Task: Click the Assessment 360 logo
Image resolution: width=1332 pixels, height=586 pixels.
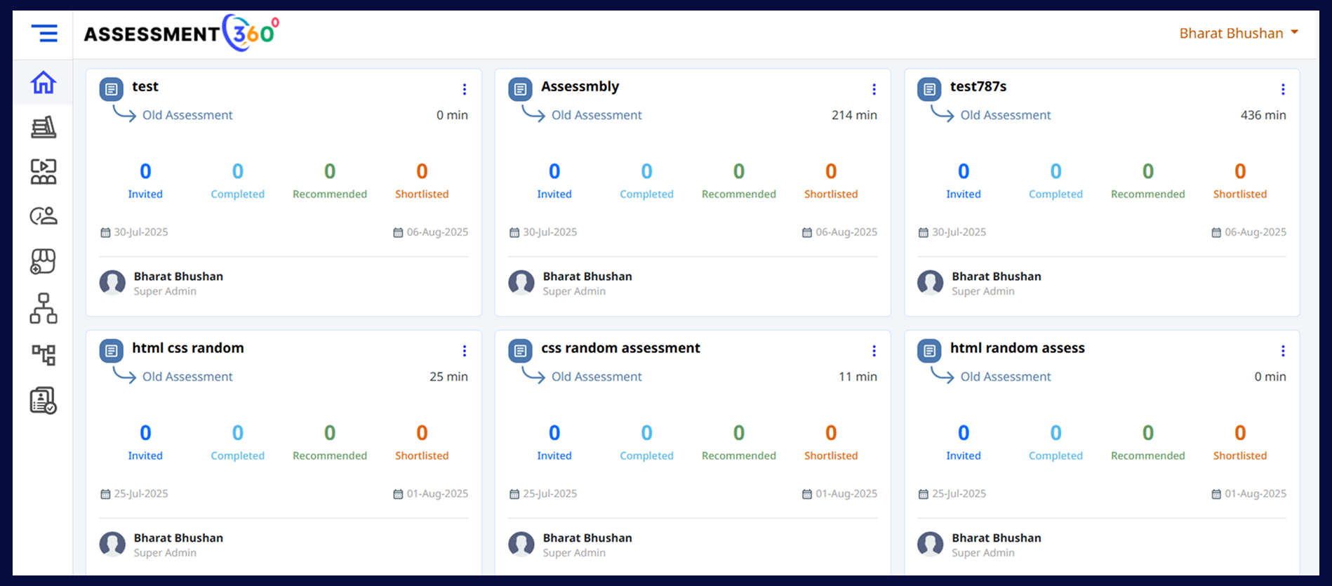Action: coord(182,33)
